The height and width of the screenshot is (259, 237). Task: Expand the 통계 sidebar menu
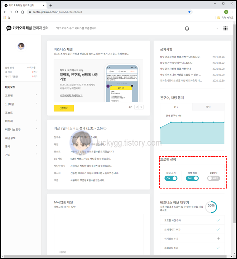(37, 146)
